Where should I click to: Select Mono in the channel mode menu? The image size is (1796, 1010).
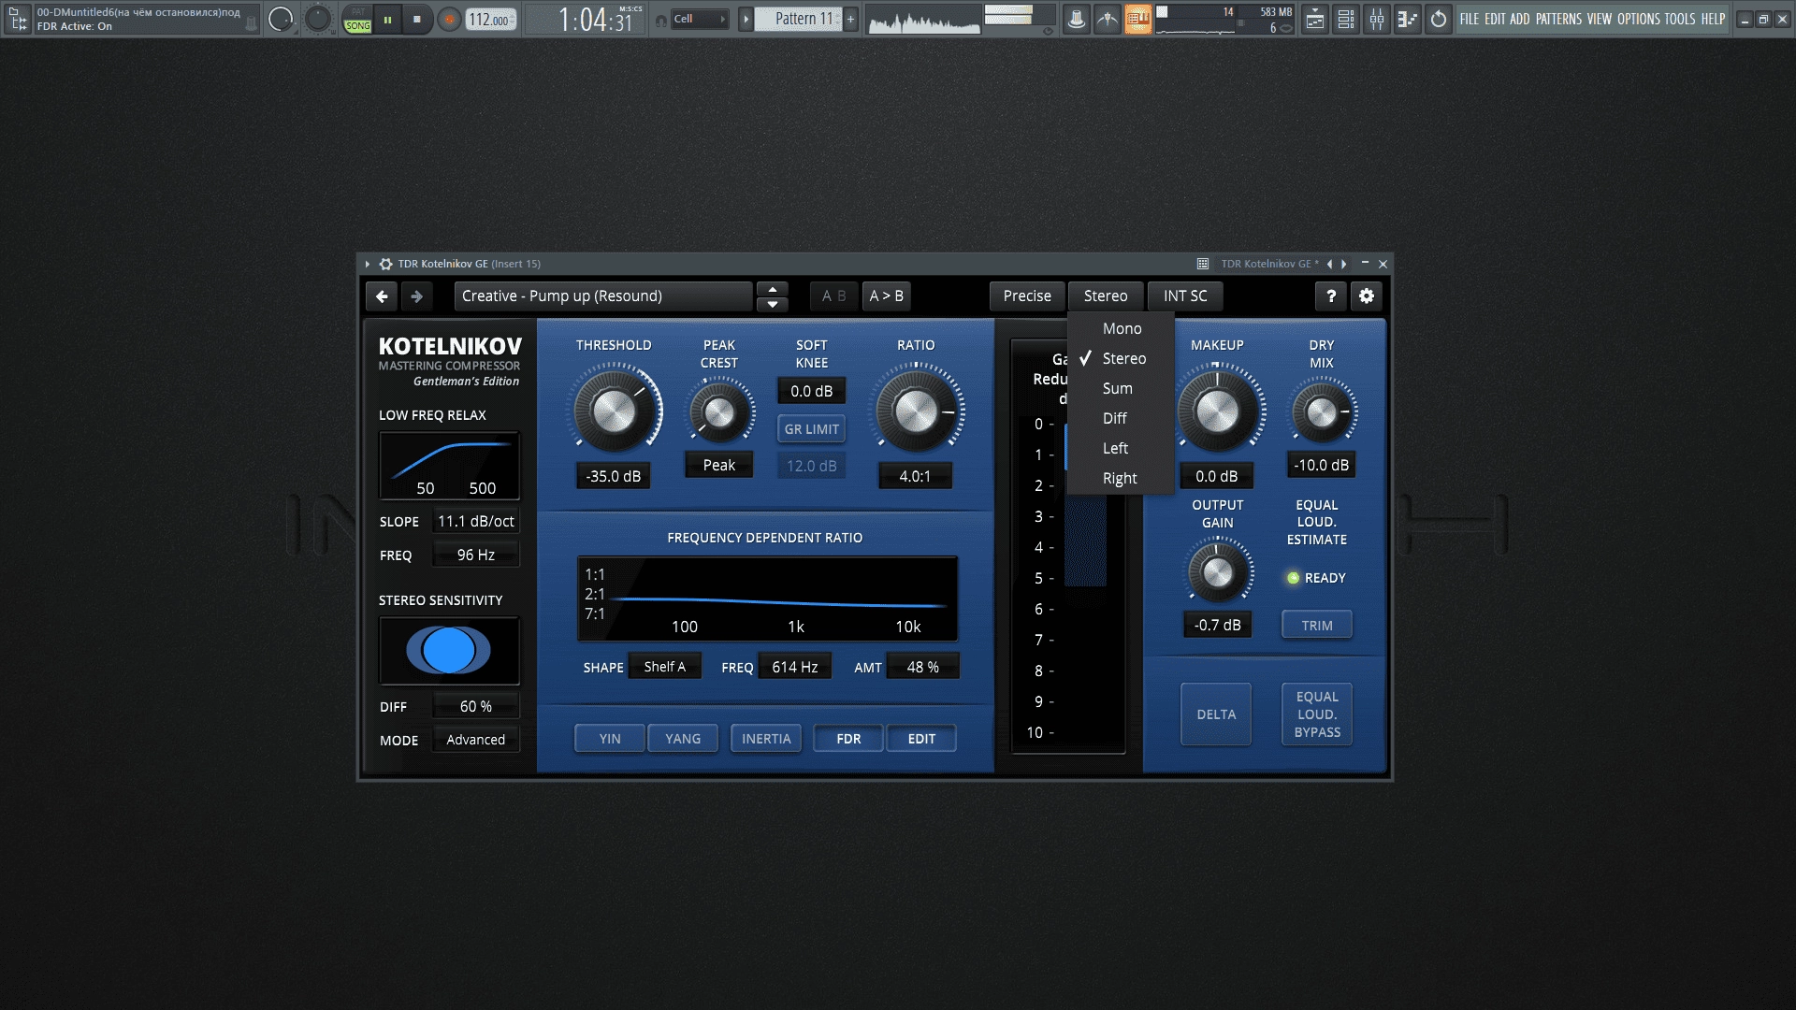click(1121, 329)
